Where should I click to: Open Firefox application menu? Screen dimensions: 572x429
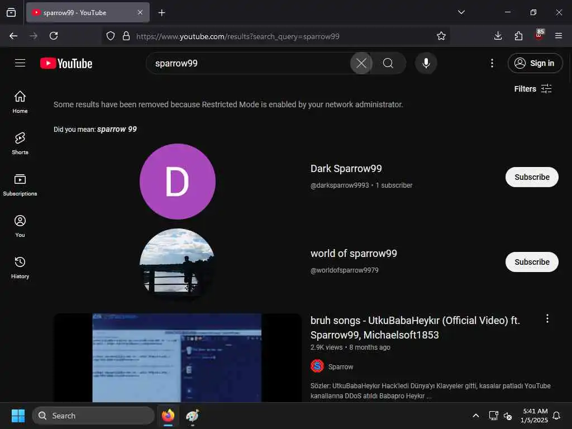pos(558,36)
